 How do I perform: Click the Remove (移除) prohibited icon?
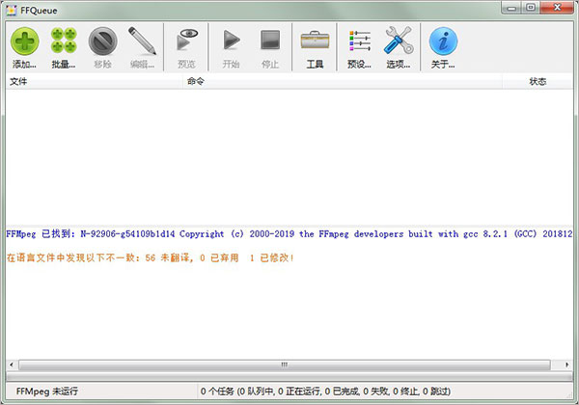click(x=102, y=40)
